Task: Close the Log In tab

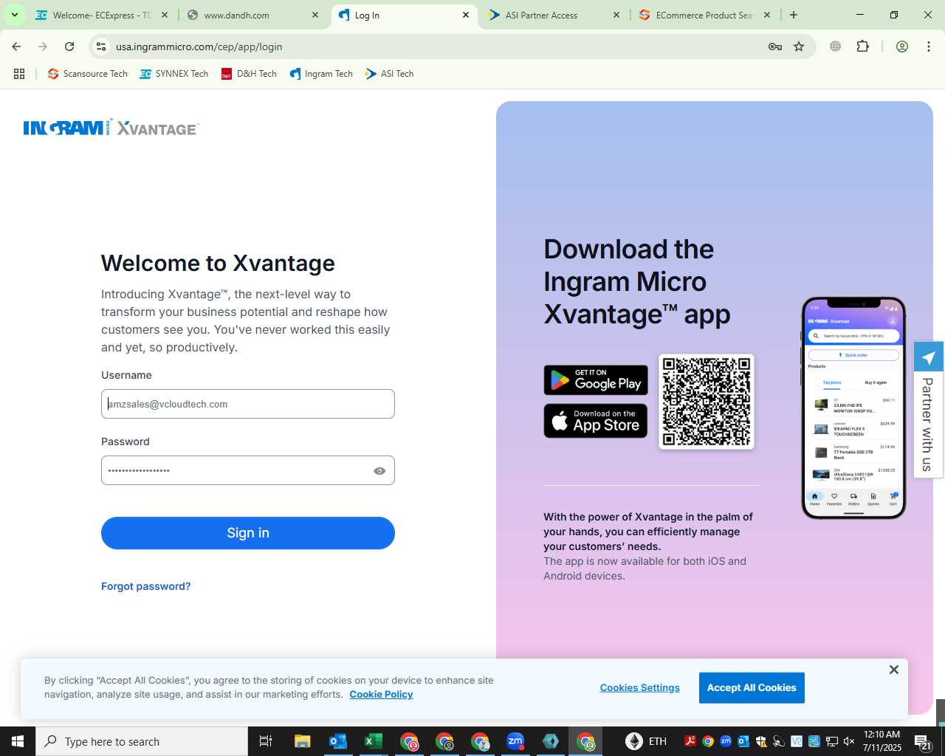Action: click(x=466, y=15)
